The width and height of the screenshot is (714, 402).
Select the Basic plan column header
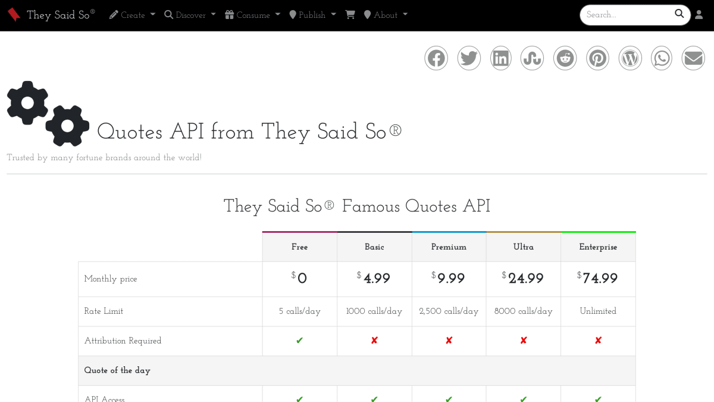click(x=374, y=247)
